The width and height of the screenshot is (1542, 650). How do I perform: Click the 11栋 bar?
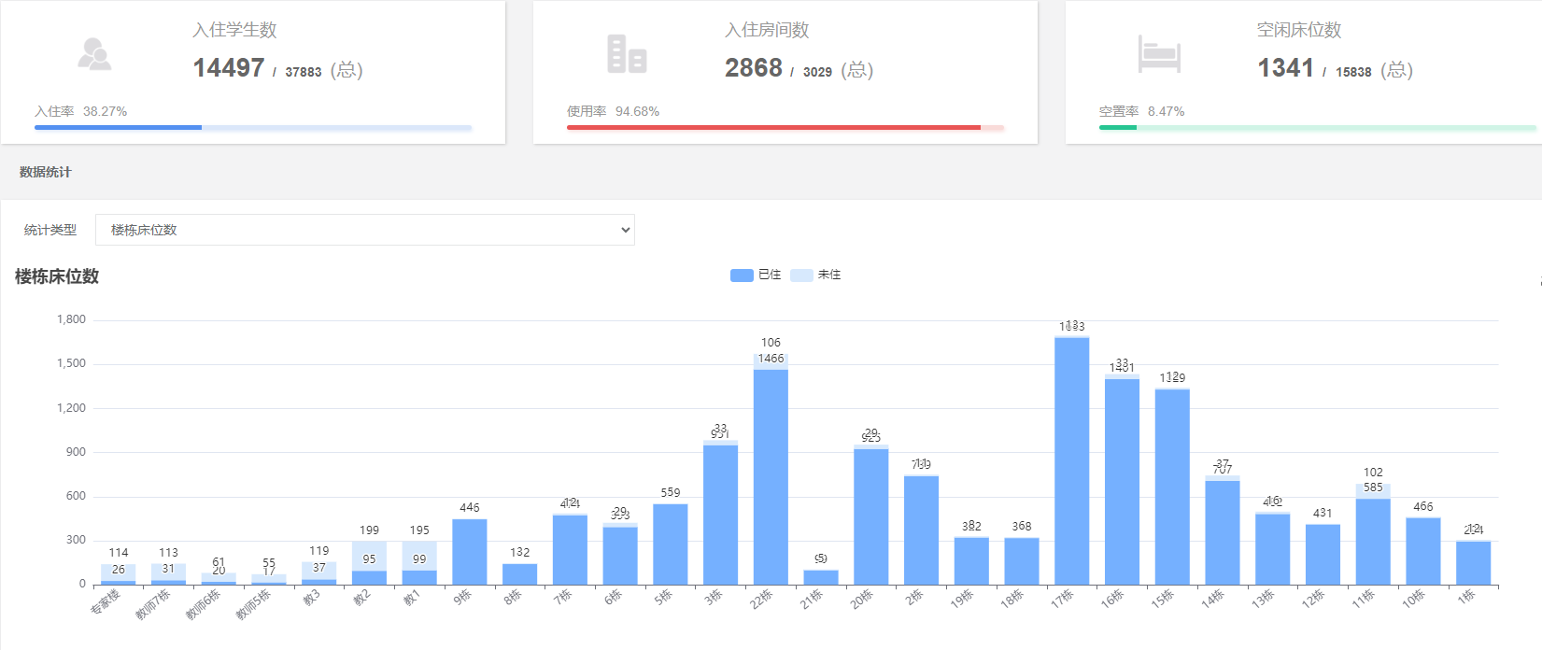click(x=1372, y=542)
